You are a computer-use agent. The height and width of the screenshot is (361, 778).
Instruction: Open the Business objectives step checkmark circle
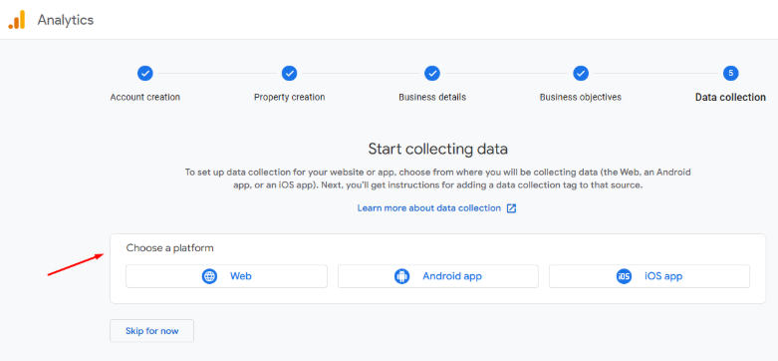point(581,74)
